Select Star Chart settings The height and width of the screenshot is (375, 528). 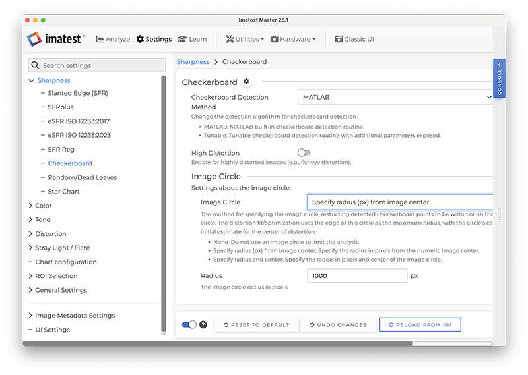pos(63,192)
